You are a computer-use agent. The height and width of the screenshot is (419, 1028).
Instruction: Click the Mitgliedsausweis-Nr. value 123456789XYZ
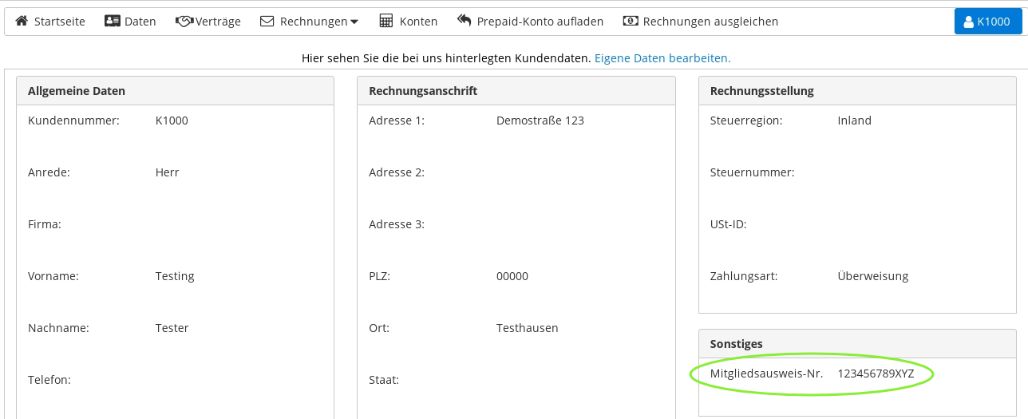click(x=876, y=373)
